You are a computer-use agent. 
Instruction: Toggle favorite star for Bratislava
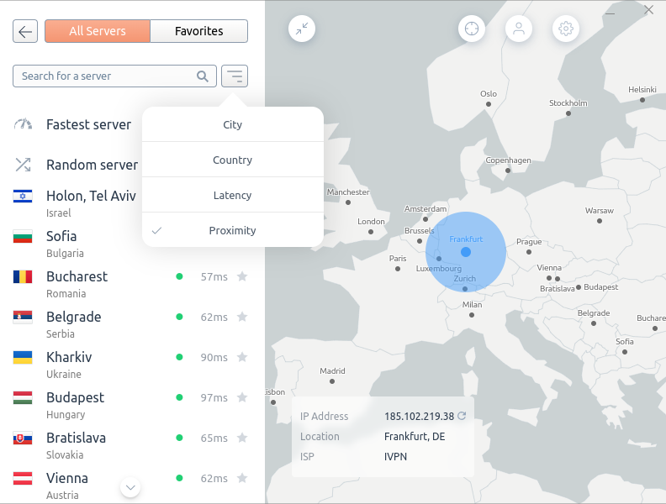[242, 438]
